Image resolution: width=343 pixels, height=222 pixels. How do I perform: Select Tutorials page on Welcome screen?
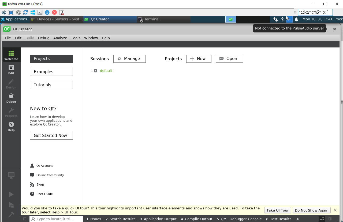pyautogui.click(x=51, y=85)
